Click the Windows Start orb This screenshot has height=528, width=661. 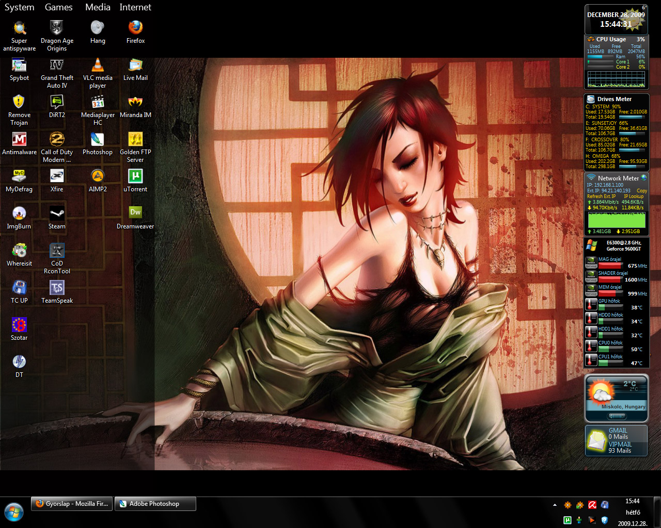[14, 512]
